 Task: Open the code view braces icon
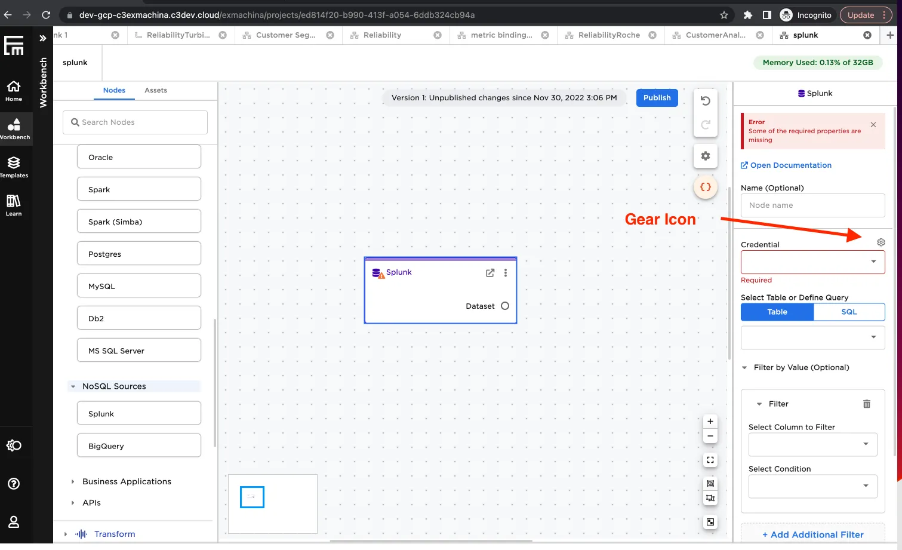[705, 187]
